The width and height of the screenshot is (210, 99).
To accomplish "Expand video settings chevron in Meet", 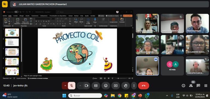I will pos(80,86).
